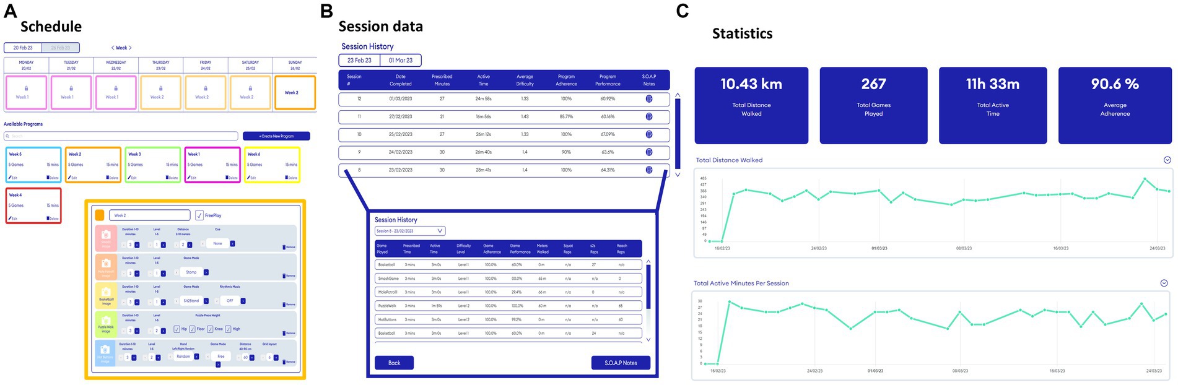
Task: Advance the Hand selector past Random
Action: click(x=196, y=357)
